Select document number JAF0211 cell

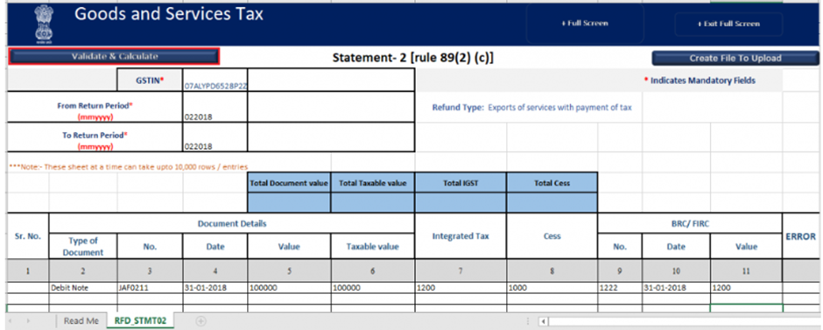150,288
